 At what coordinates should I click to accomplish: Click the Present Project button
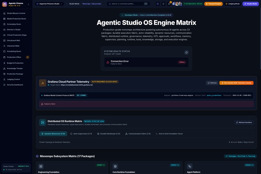click(x=213, y=4)
